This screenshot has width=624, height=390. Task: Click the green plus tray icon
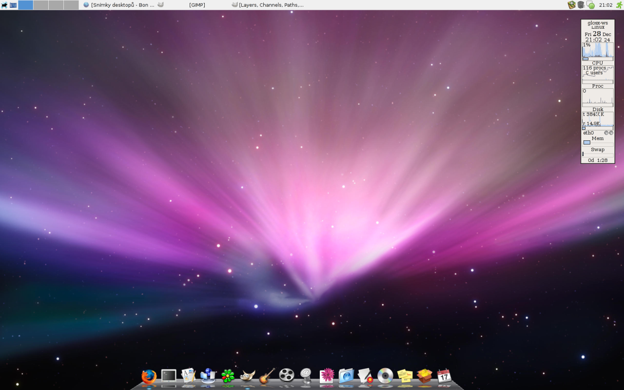click(x=572, y=5)
